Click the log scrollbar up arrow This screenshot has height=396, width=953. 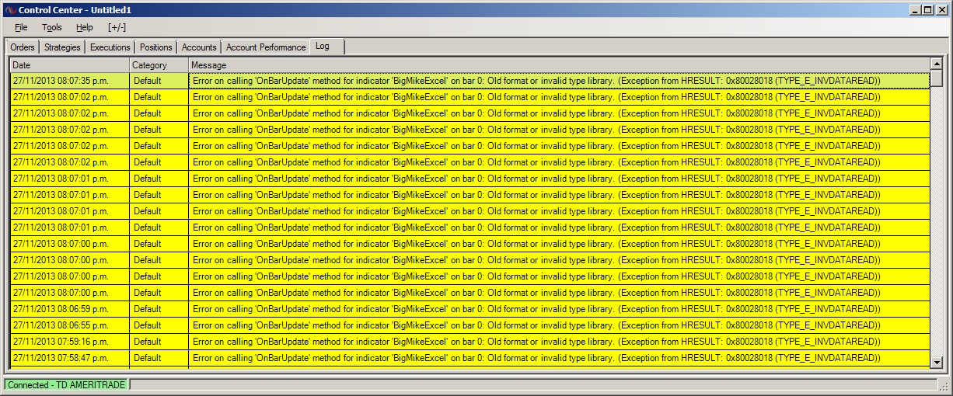click(937, 64)
